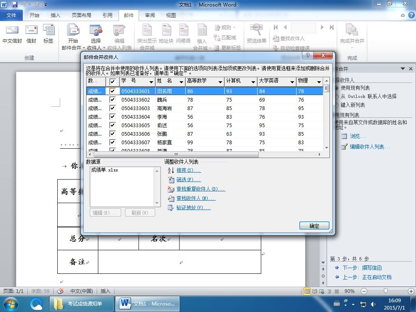416x312 pixels.
Task: Go to the first record arrow
Action: (x=276, y=27)
